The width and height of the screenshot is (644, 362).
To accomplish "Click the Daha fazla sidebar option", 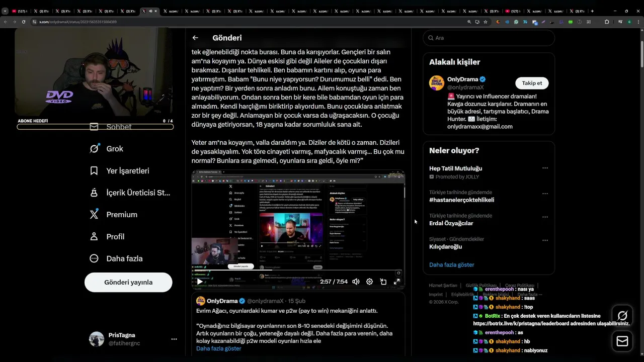I will tap(116, 258).
